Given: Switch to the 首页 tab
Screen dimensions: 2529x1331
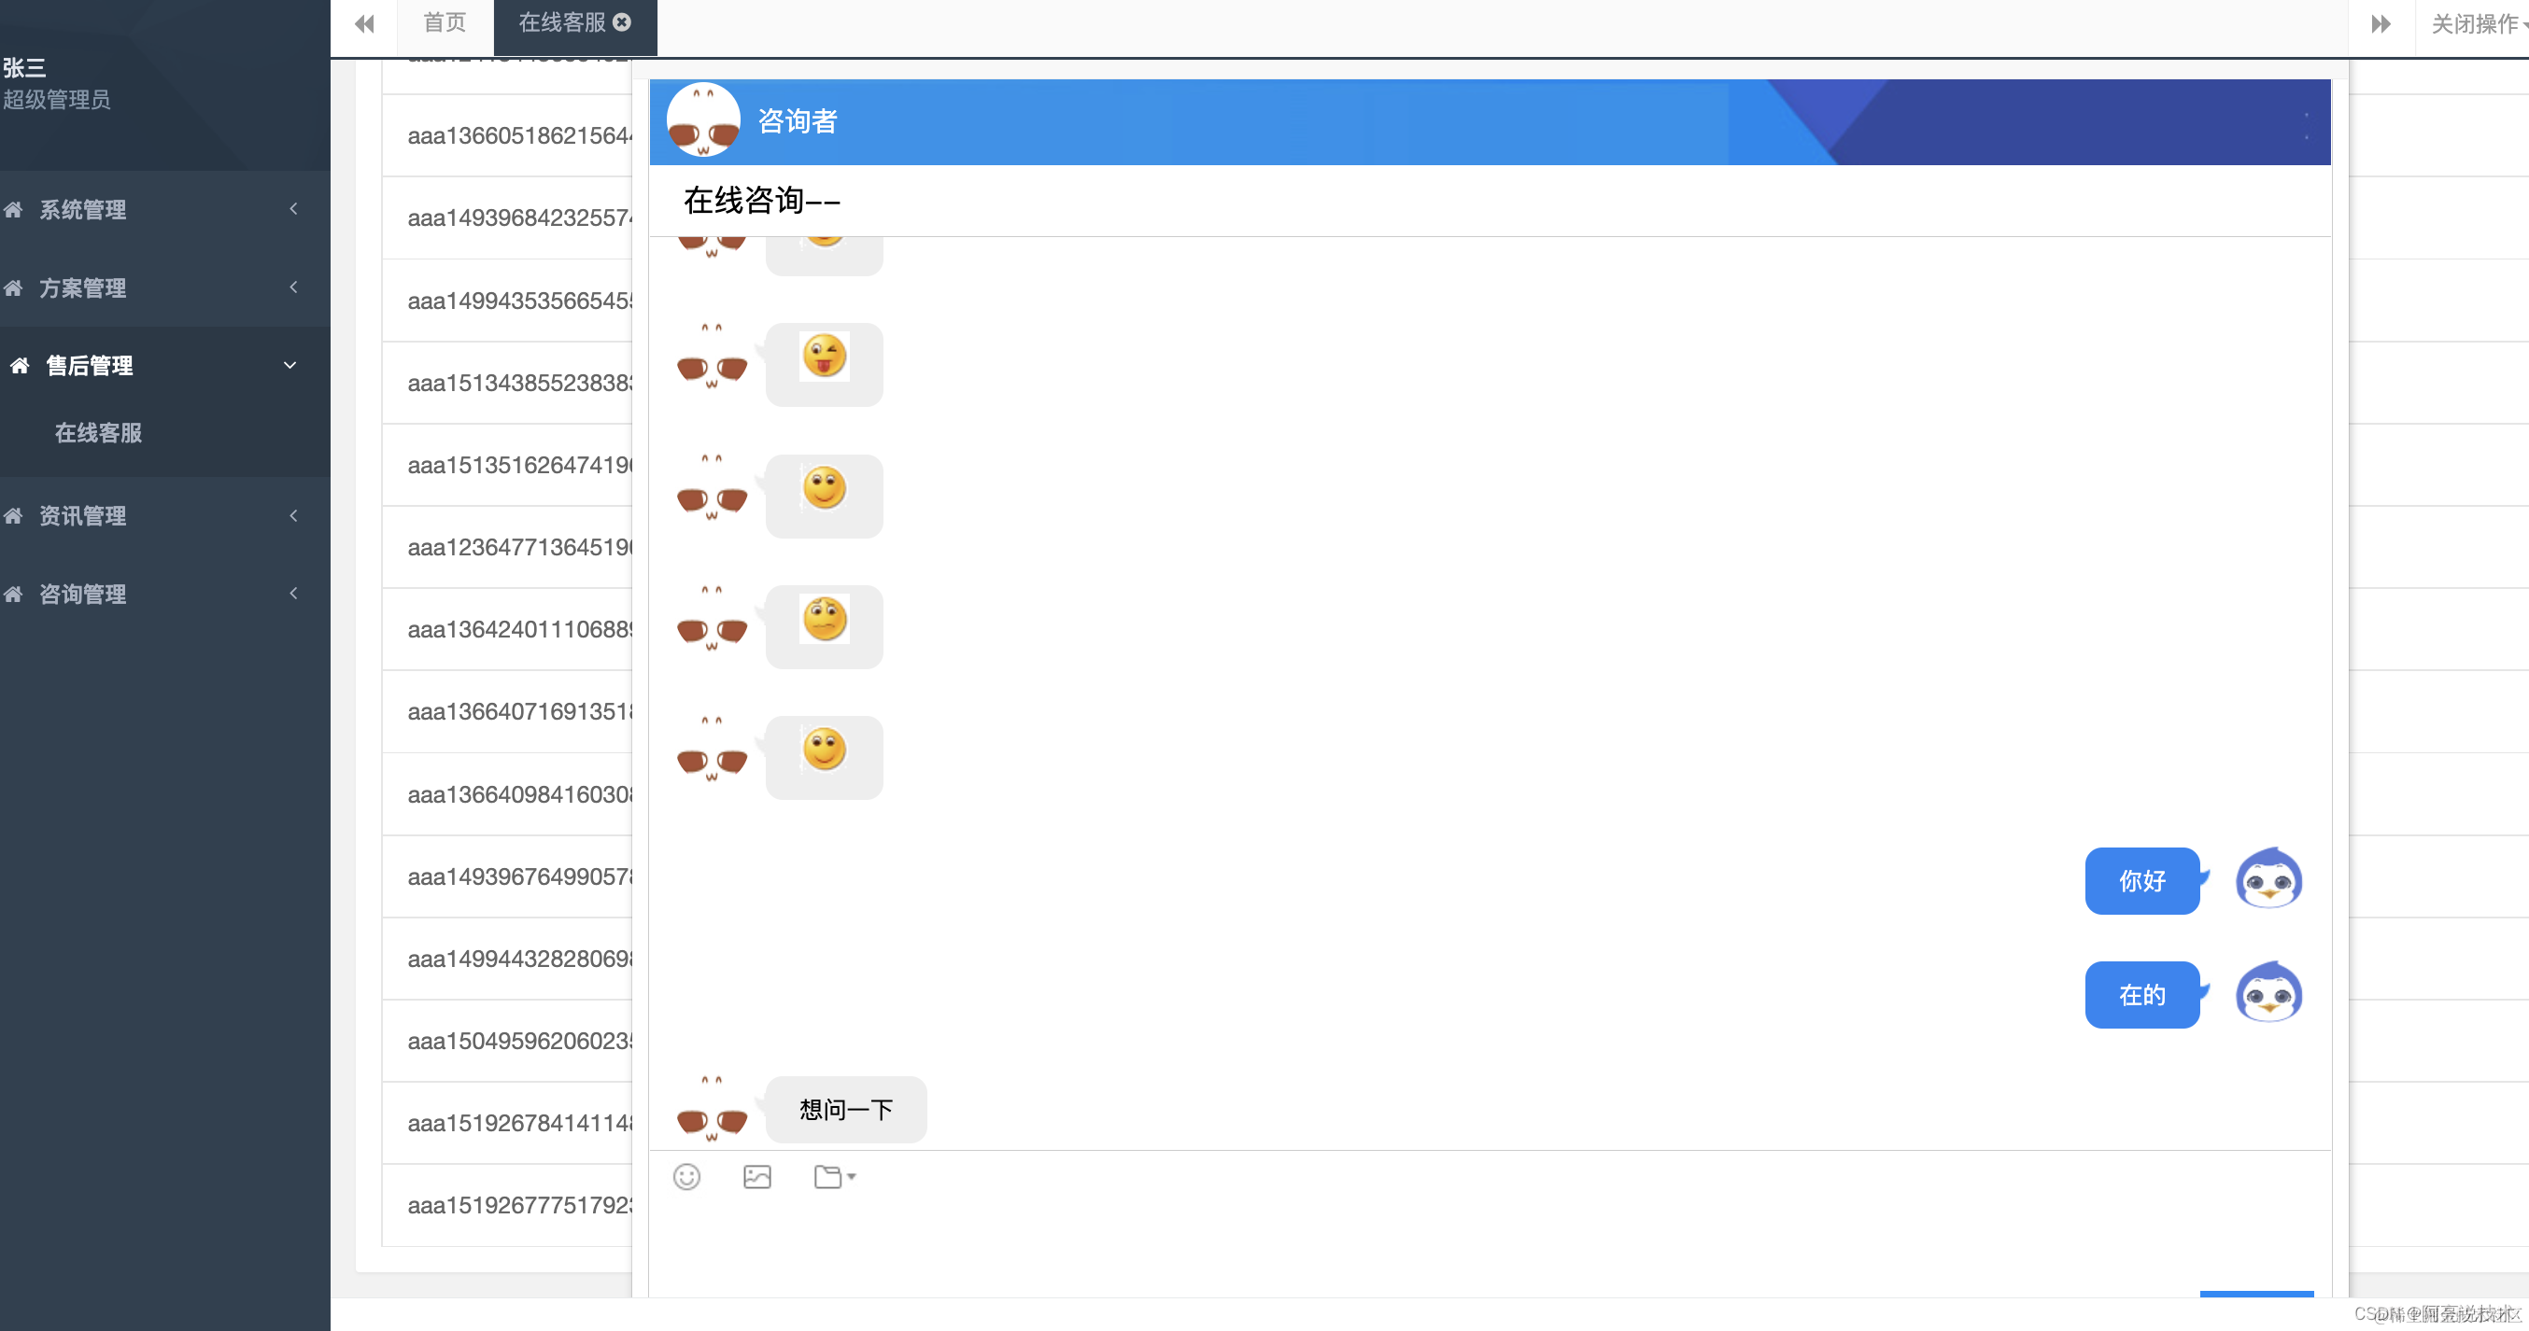Looking at the screenshot, I should click(x=444, y=22).
